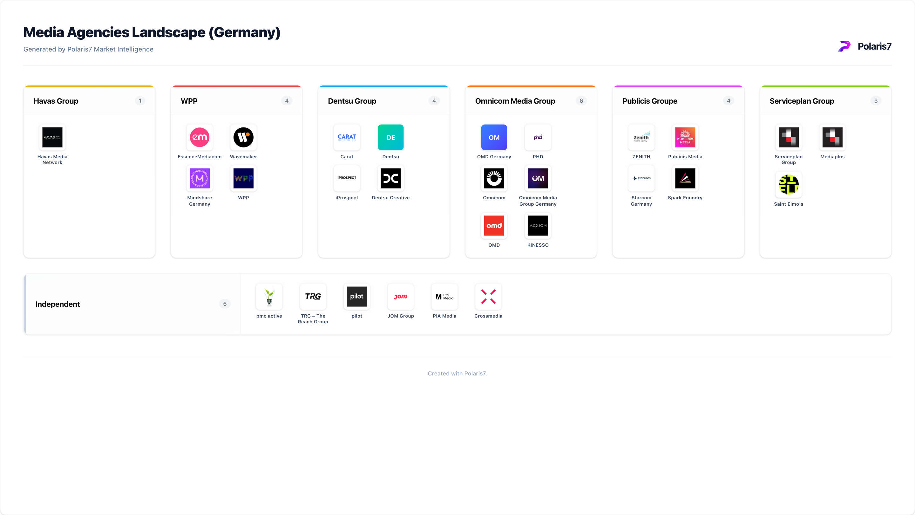Click Generated by Polaris7 Market Intelligence subtitle
The width and height of the screenshot is (915, 515).
coord(88,49)
